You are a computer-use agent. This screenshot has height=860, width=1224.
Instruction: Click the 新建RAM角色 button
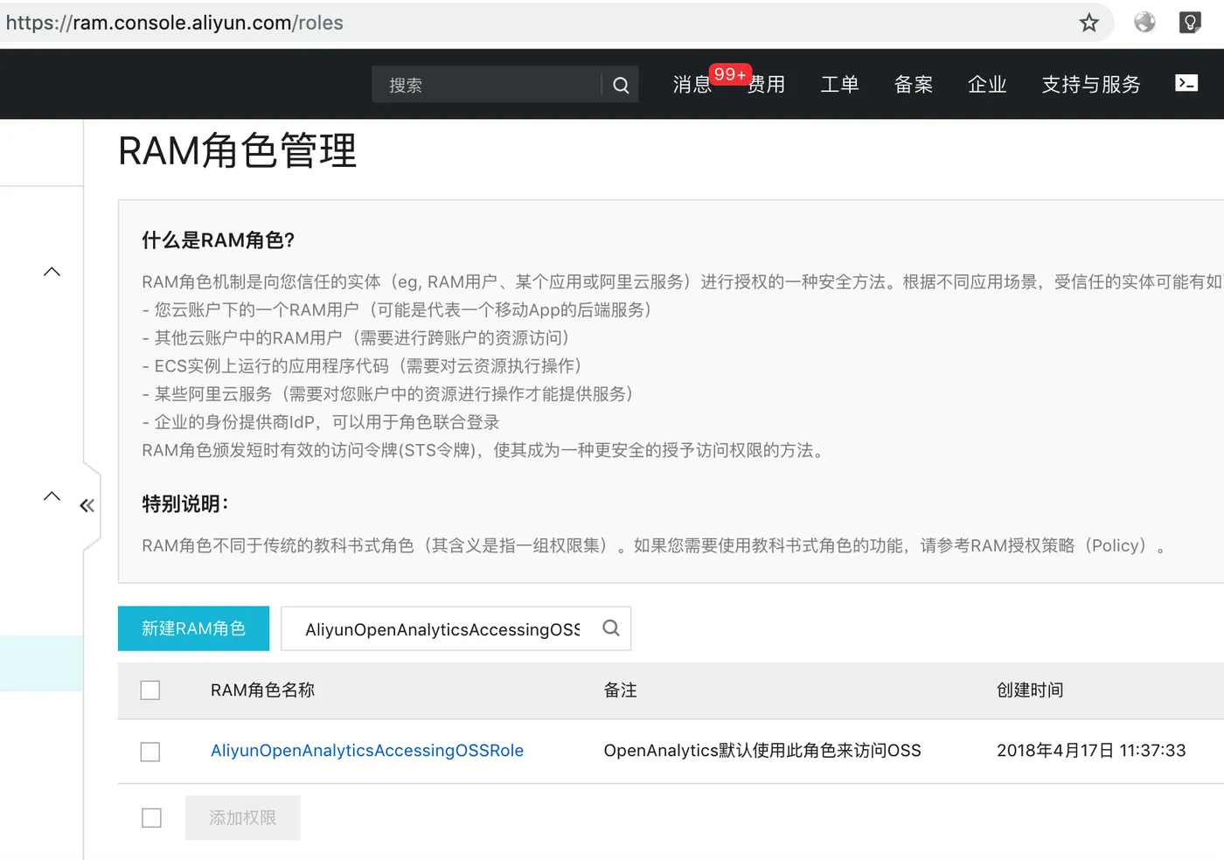(x=193, y=628)
